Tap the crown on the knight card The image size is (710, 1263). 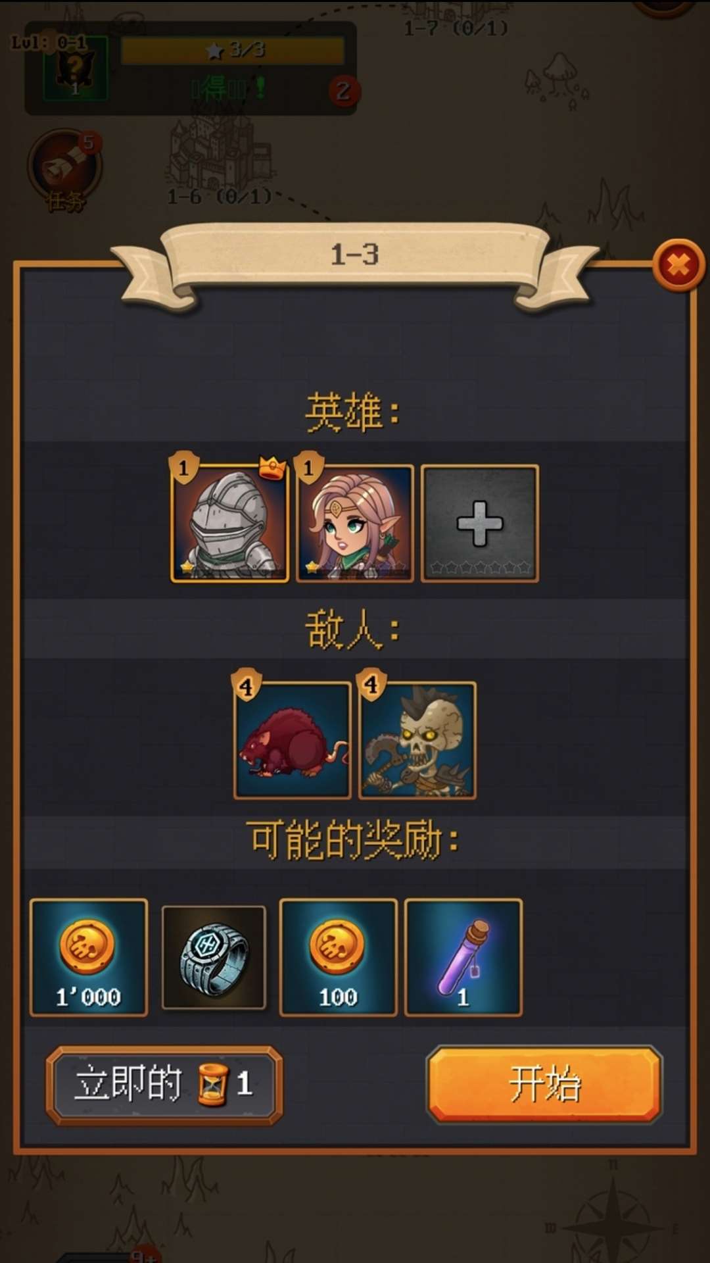[x=272, y=468]
